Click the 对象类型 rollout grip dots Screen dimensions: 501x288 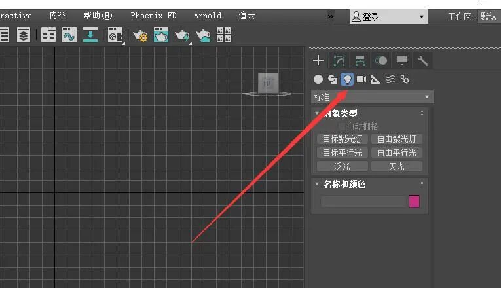tap(422, 113)
